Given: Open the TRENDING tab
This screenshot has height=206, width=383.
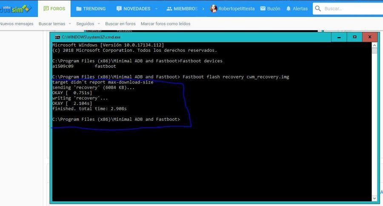Looking at the screenshot, I should pos(91,8).
